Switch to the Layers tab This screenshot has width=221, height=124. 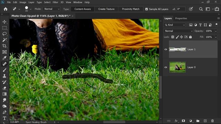168,18
